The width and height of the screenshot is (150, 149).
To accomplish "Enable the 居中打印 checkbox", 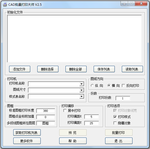I will (65, 111).
